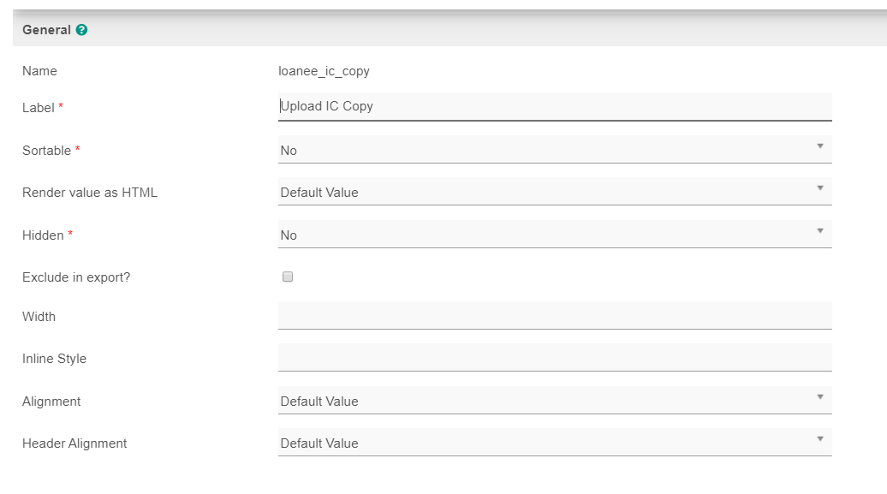
Task: Click the Header Alignment field label
Action: tap(74, 443)
